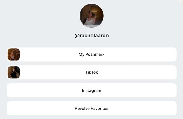The height and width of the screenshot is (119, 183).
Task: Select the thumbnail image beside My Poshmark
Action: point(13,54)
